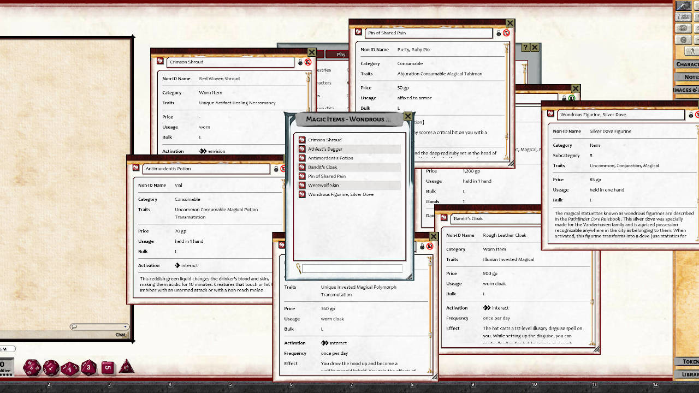Click the person figure icon in sidebar

692,51
